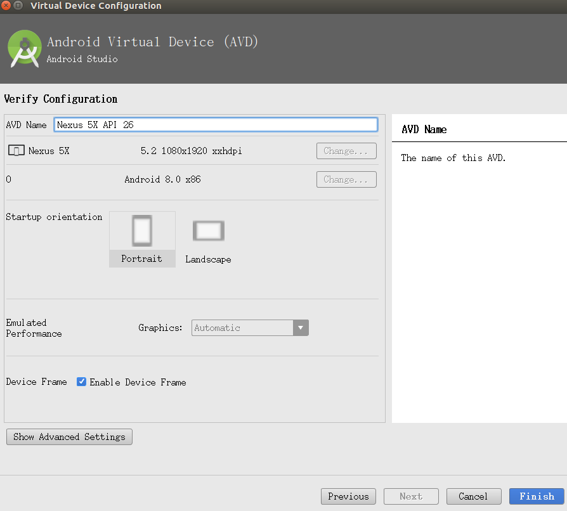This screenshot has height=511, width=567.
Task: Click the Nexus 5X device icon
Action: (16, 150)
